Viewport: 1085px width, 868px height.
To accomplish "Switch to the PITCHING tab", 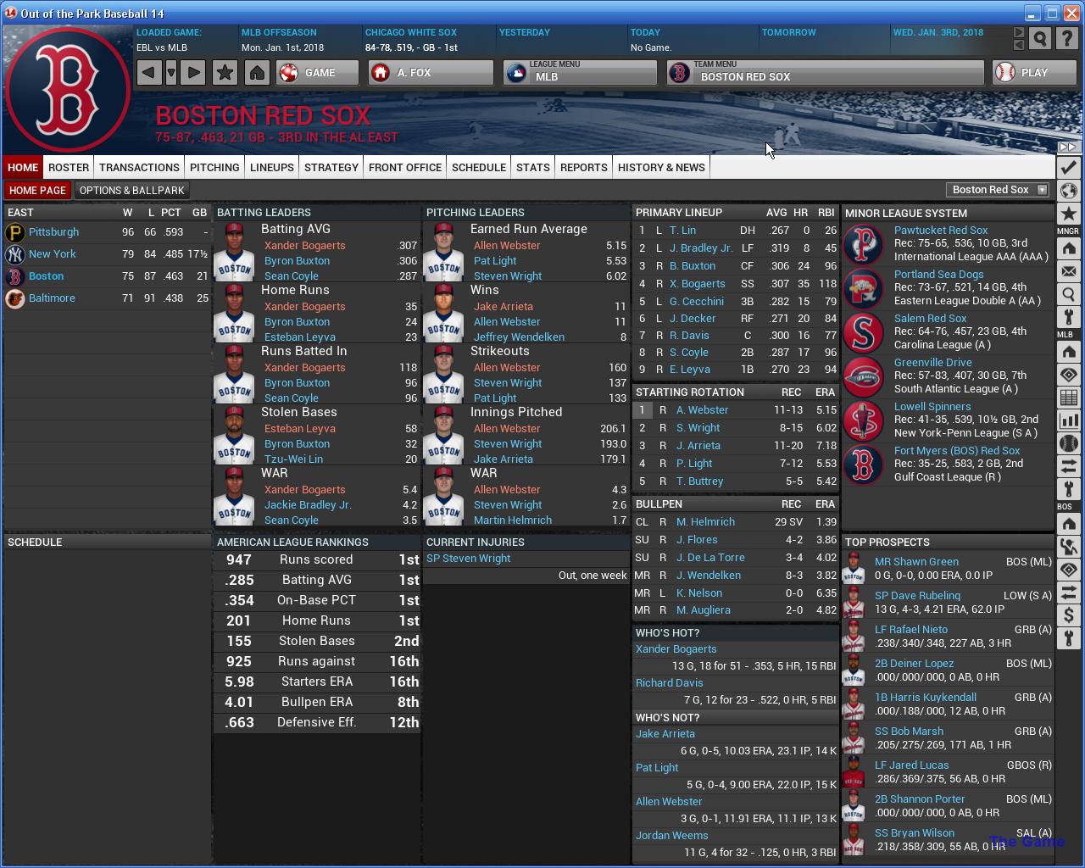I will pos(214,167).
